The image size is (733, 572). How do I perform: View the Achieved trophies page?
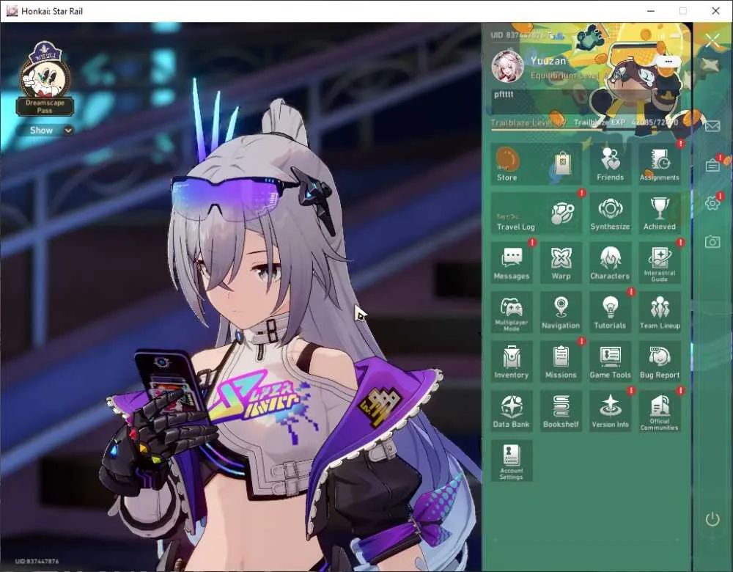coord(659,213)
